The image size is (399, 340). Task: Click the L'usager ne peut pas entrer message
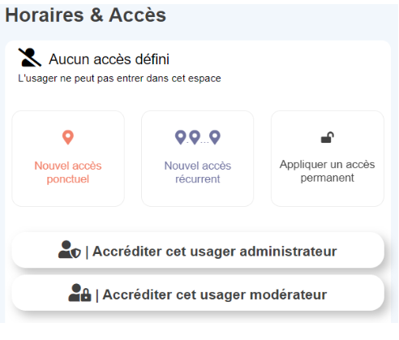coord(119,79)
